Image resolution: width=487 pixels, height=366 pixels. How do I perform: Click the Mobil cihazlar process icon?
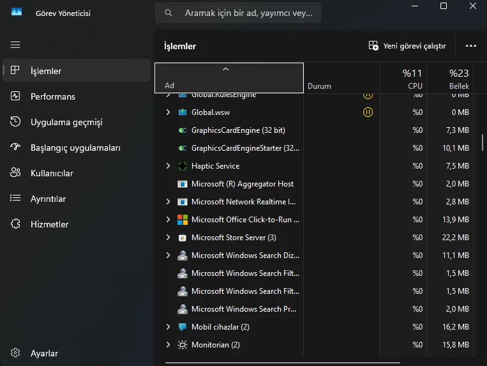point(182,327)
